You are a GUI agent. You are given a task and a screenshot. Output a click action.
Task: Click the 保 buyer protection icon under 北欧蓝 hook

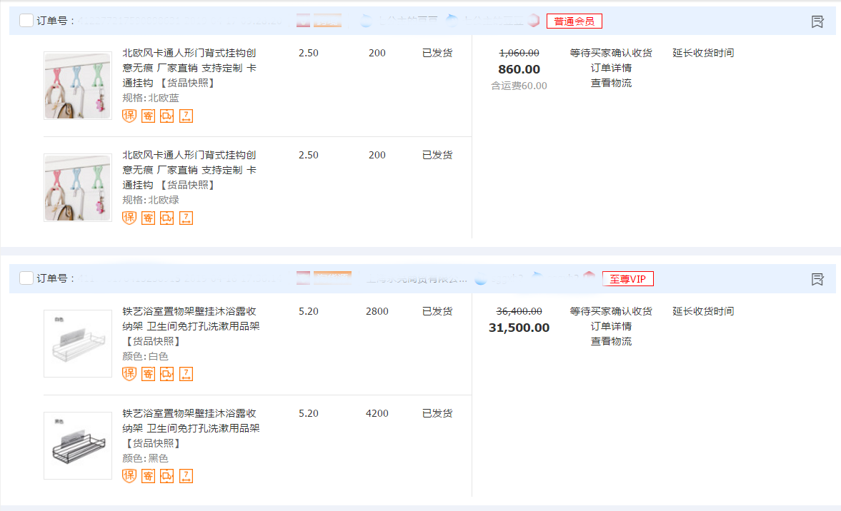(129, 115)
